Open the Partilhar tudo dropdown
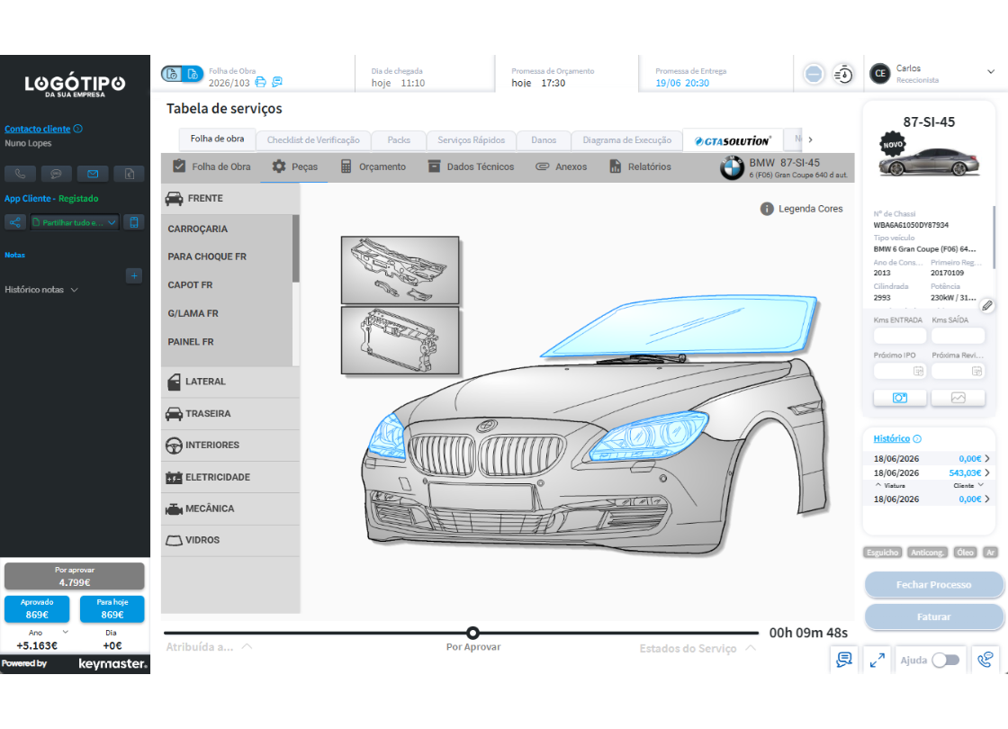 coord(75,222)
